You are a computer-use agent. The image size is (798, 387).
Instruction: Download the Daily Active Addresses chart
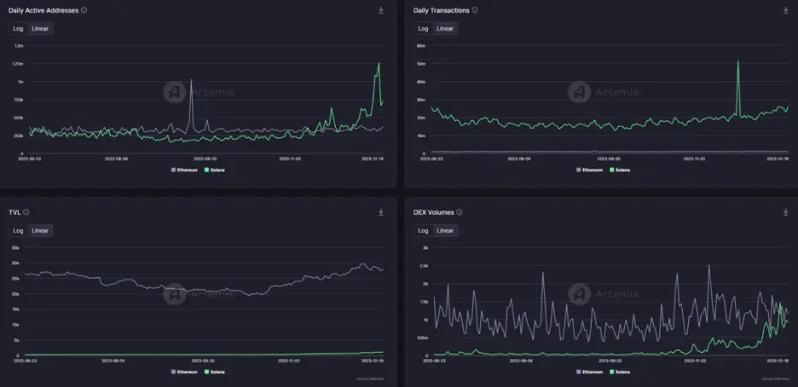381,10
